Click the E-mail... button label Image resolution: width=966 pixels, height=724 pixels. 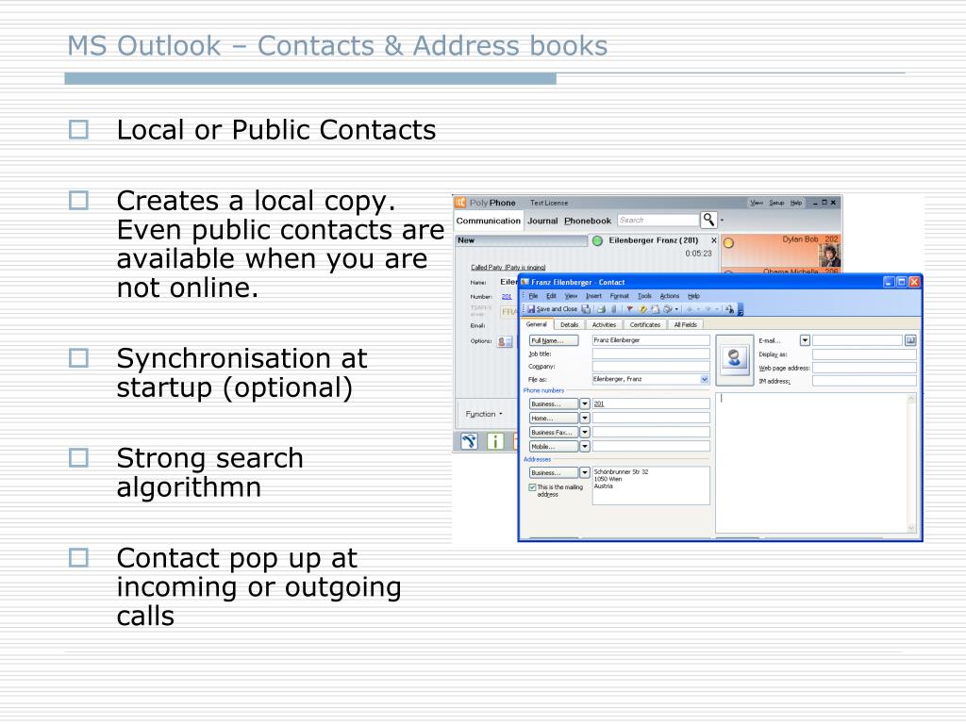770,340
